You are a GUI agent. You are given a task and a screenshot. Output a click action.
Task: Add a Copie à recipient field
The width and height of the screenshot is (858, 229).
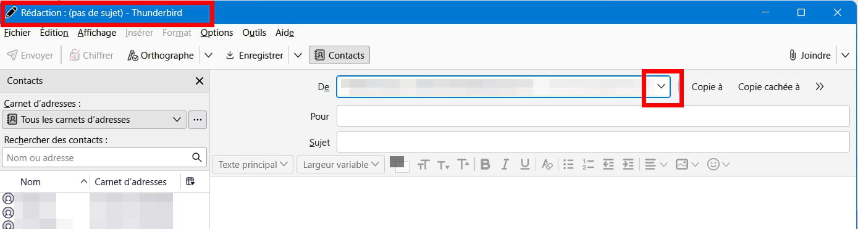pyautogui.click(x=707, y=87)
